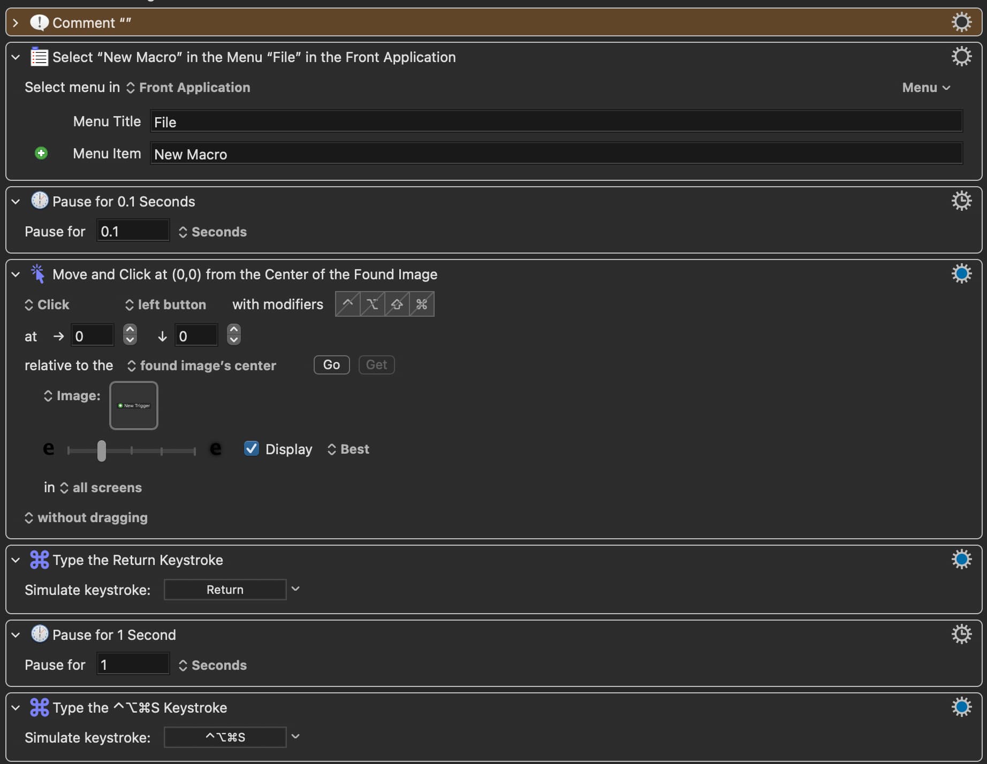This screenshot has height=764, width=987.
Task: Open gear menu for Pause 0.1 Seconds action
Action: [x=961, y=201]
